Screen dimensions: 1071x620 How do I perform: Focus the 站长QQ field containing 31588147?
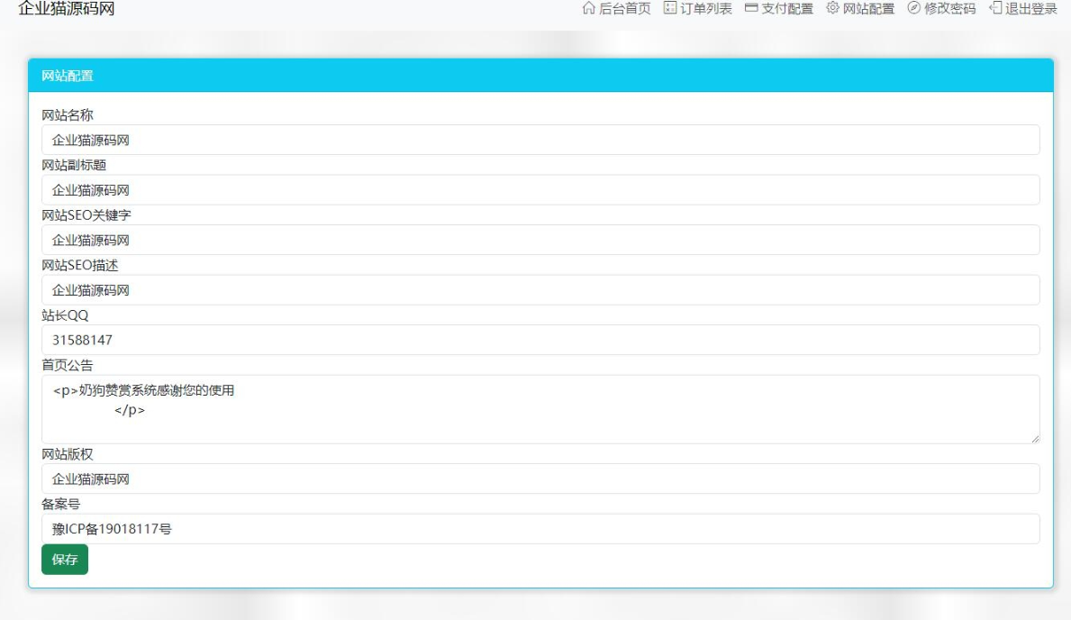(540, 340)
